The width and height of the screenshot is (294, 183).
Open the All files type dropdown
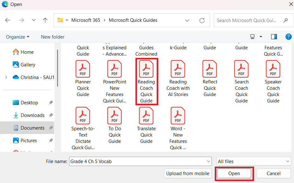click(254, 161)
